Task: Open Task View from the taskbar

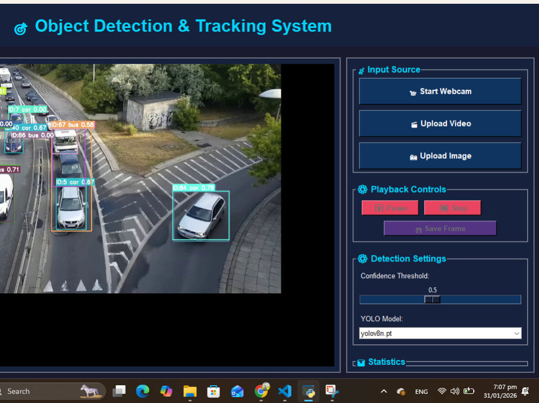Action: pos(119,391)
